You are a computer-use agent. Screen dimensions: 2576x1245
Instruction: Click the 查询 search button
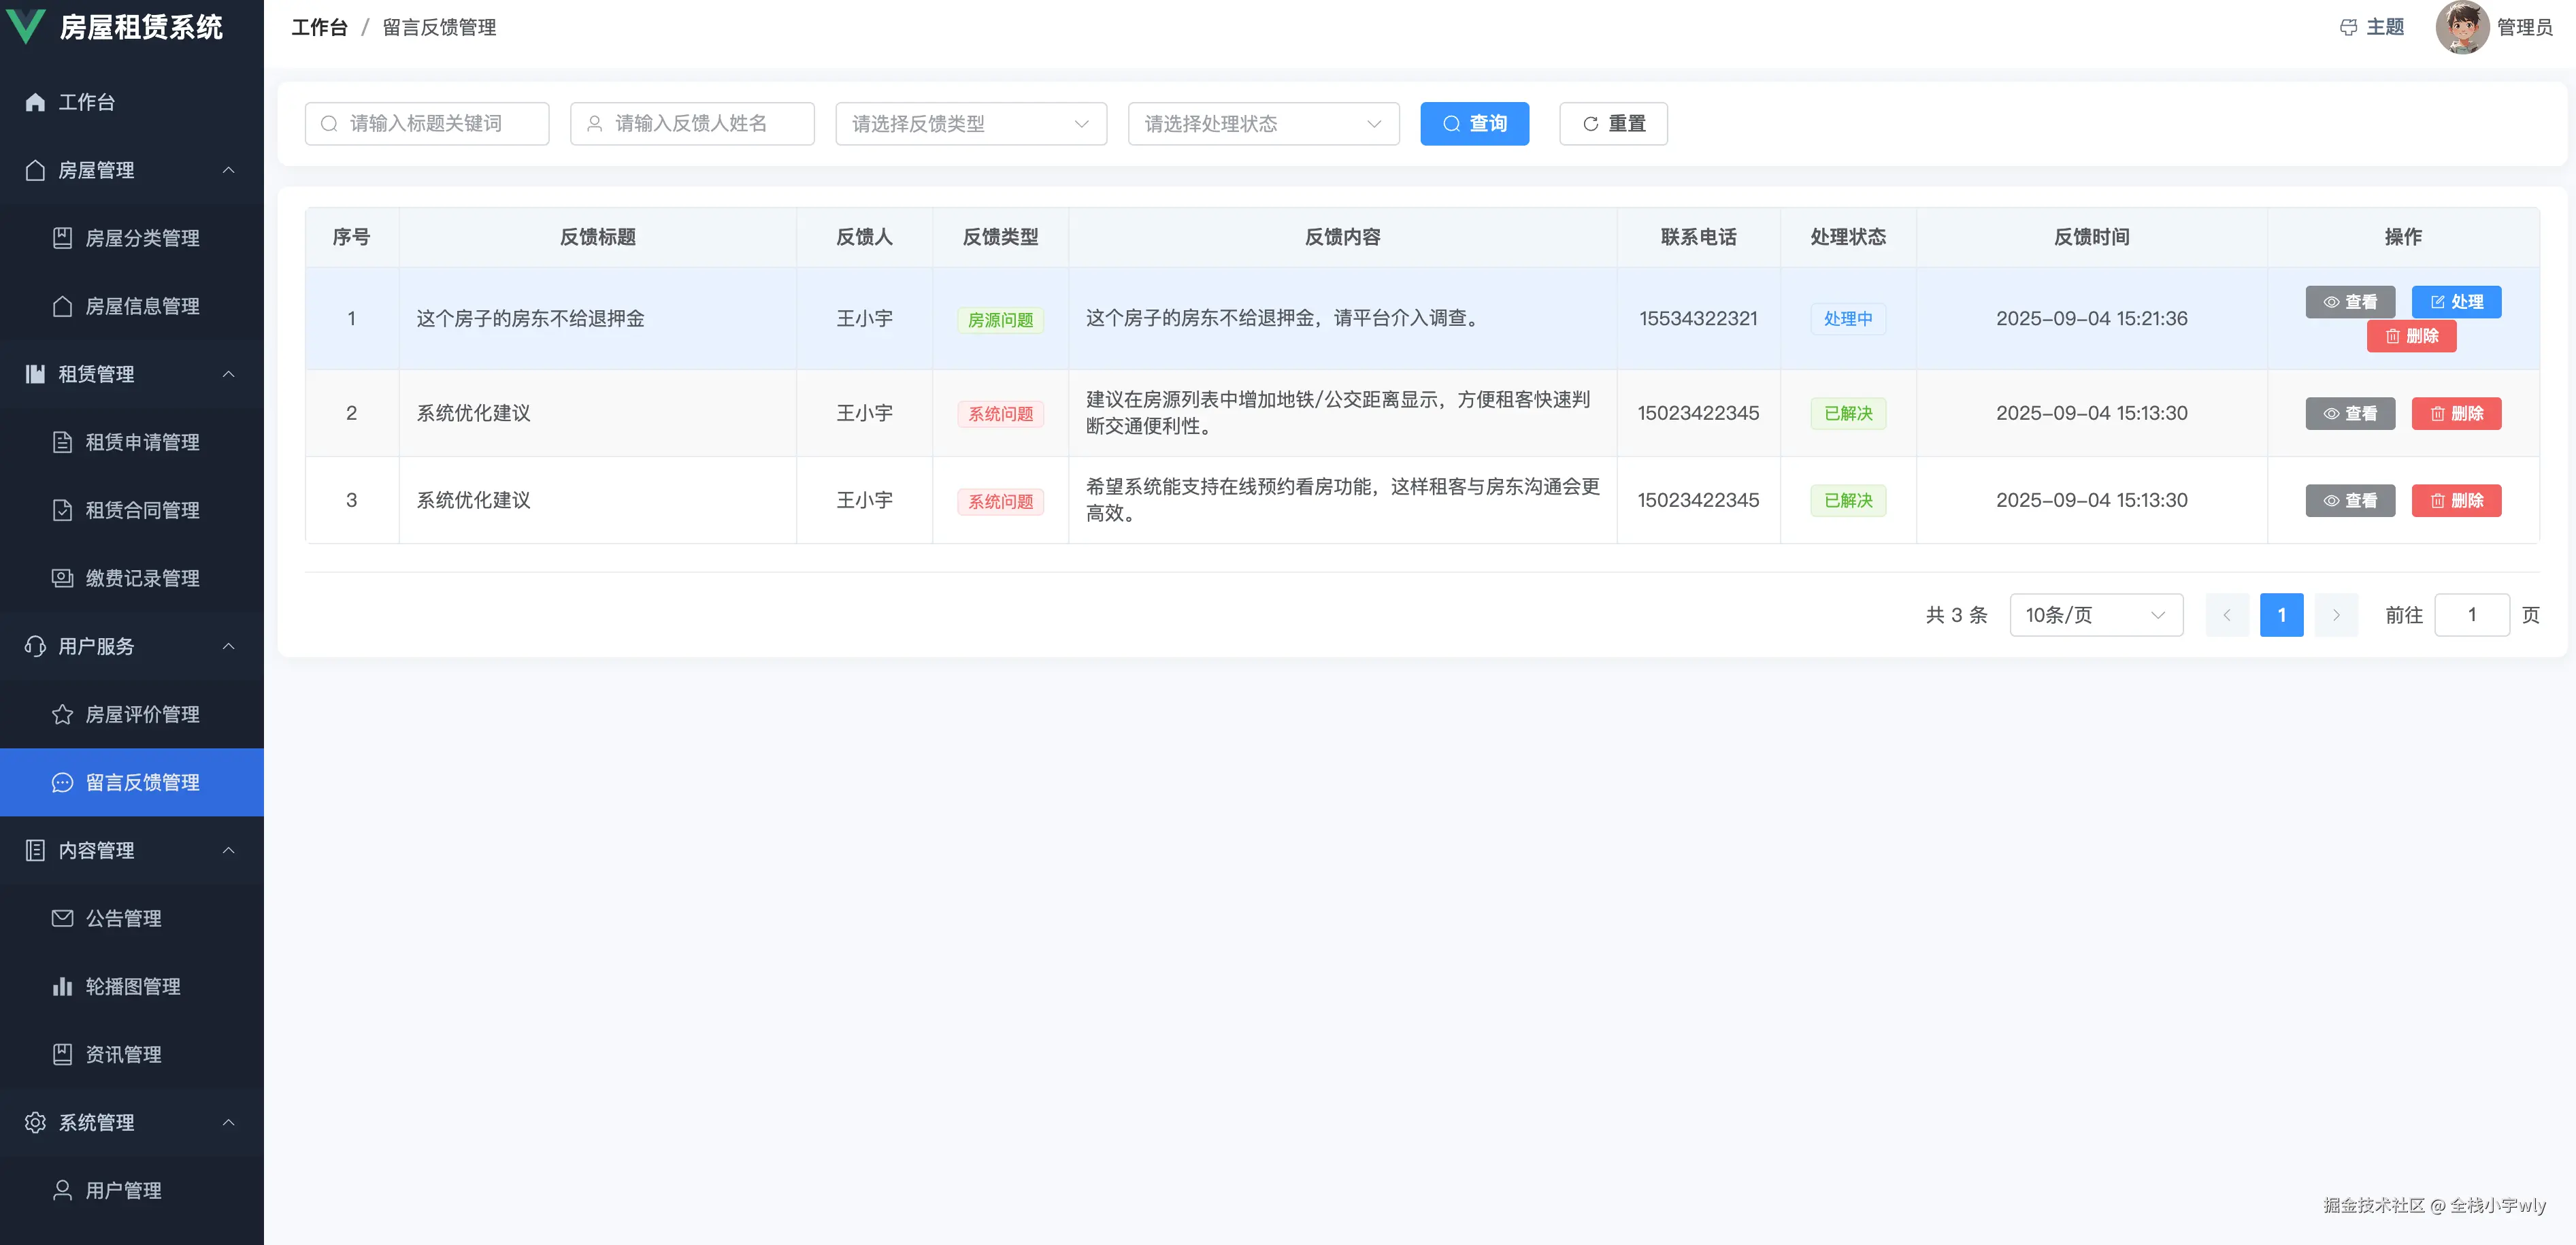click(1474, 123)
